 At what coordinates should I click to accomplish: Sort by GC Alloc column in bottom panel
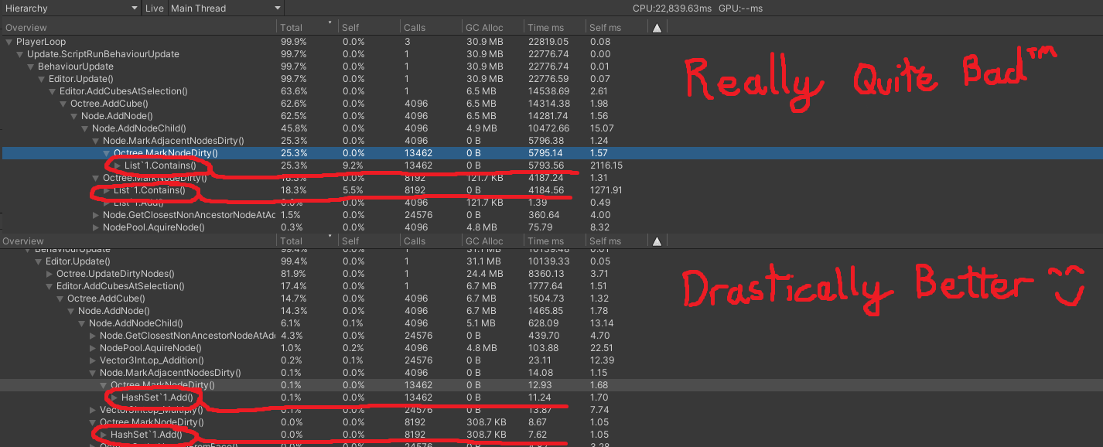tap(493, 241)
